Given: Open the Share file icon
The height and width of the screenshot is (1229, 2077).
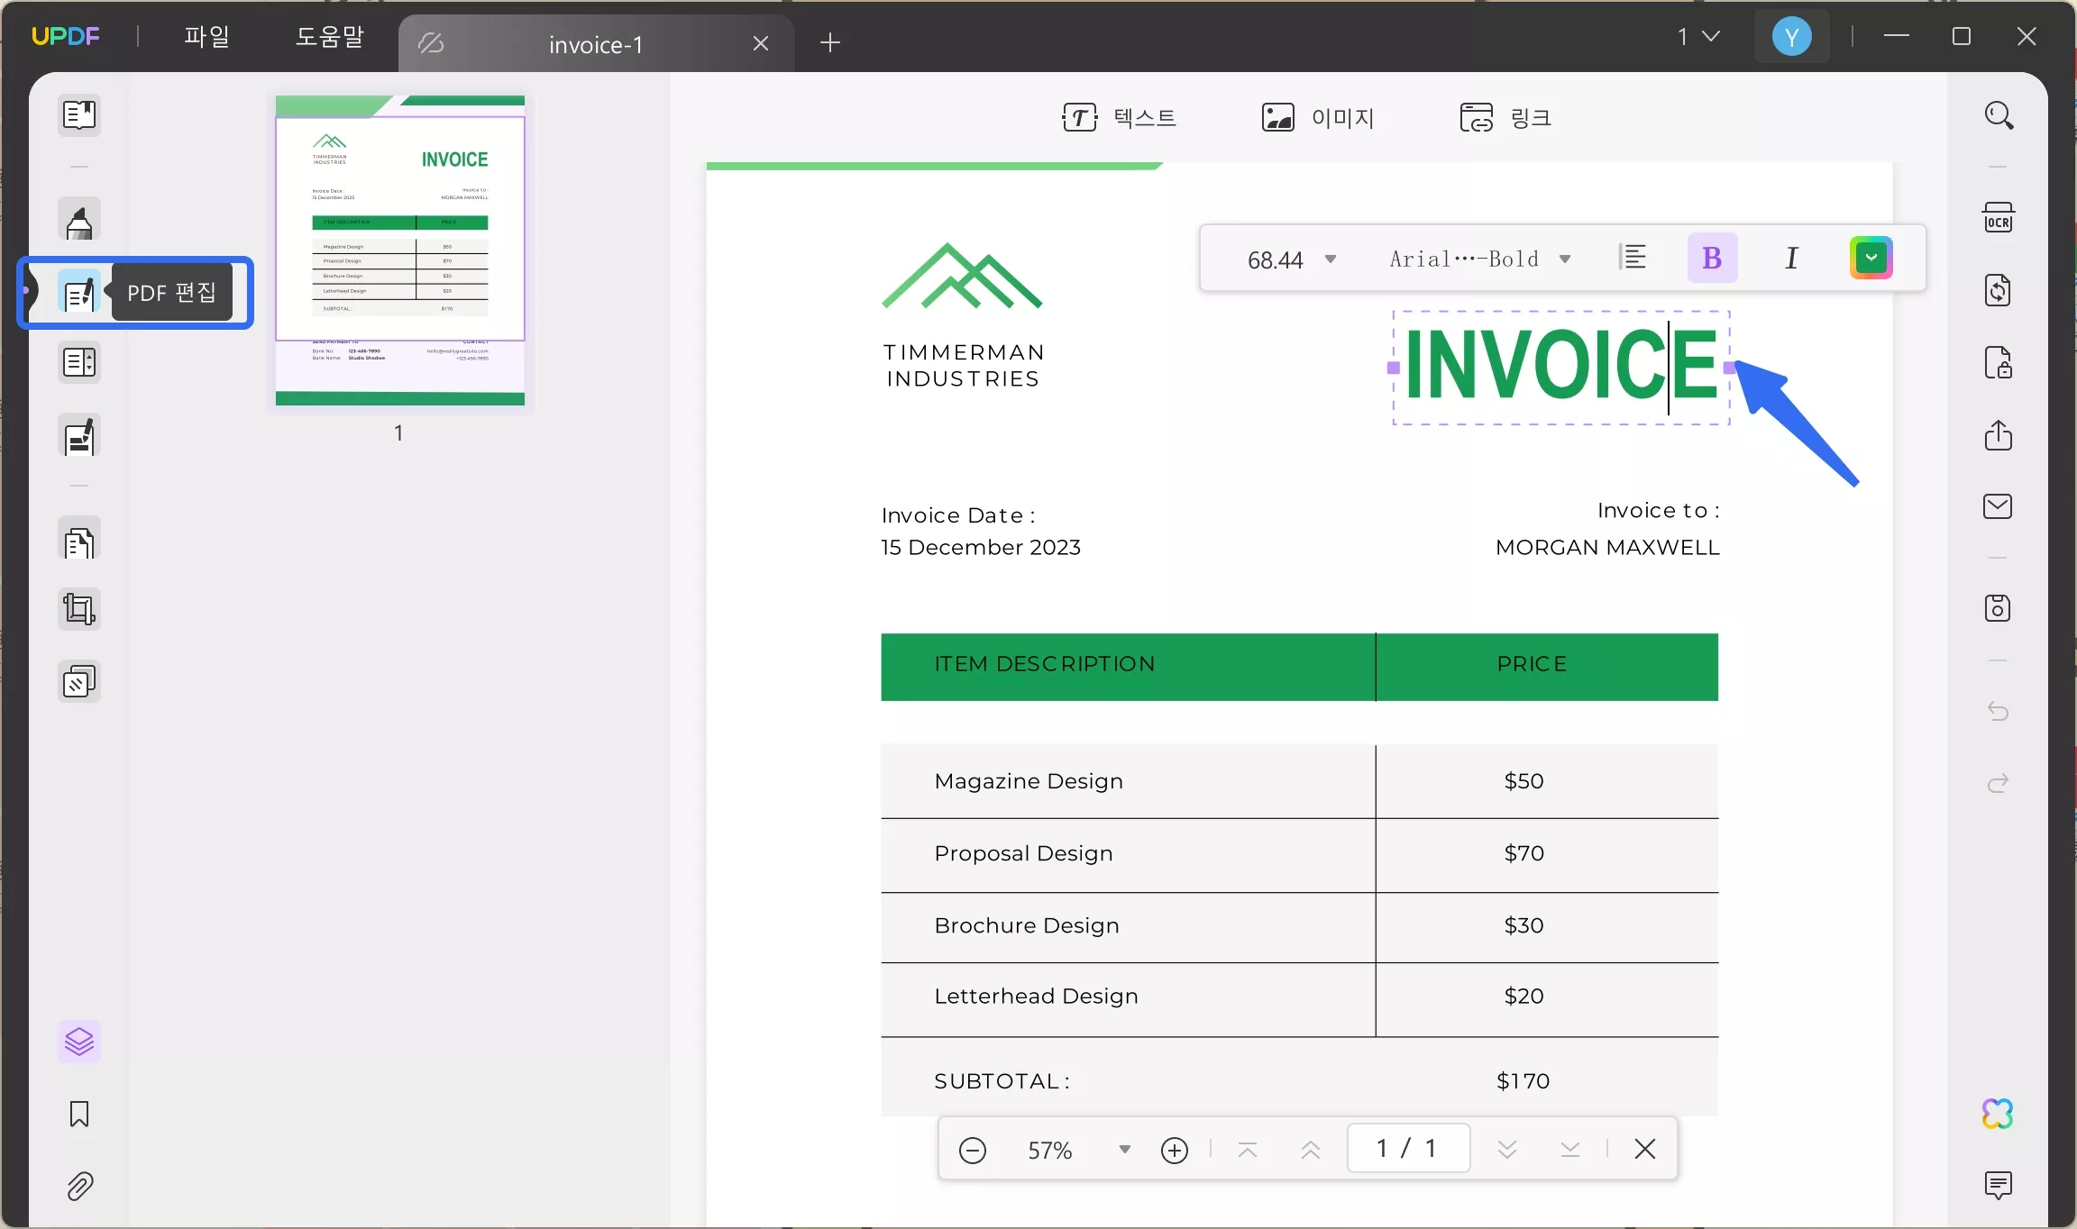Looking at the screenshot, I should click(1998, 435).
